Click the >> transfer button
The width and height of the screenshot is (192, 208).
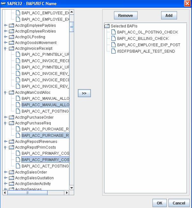coord(84,93)
